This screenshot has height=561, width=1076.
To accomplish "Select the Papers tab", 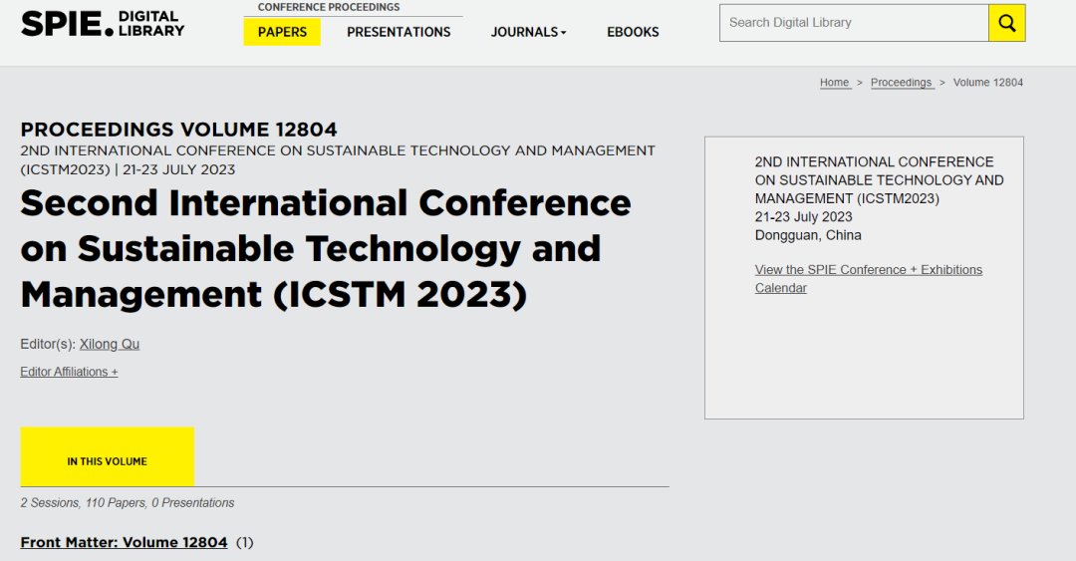I will [x=282, y=32].
